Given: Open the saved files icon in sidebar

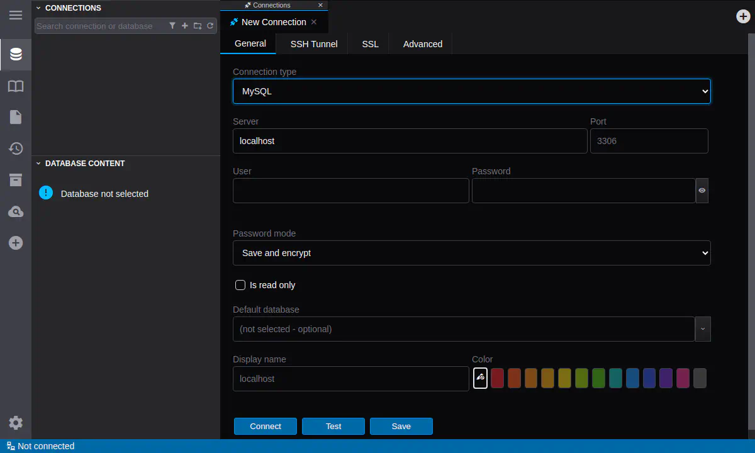Looking at the screenshot, I should tap(16, 117).
